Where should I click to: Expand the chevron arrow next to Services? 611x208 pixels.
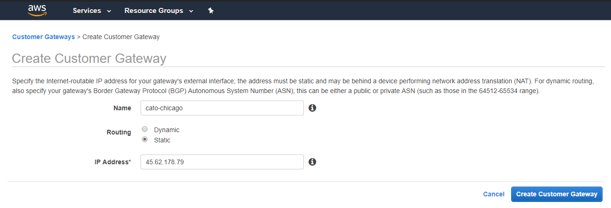pyautogui.click(x=109, y=11)
